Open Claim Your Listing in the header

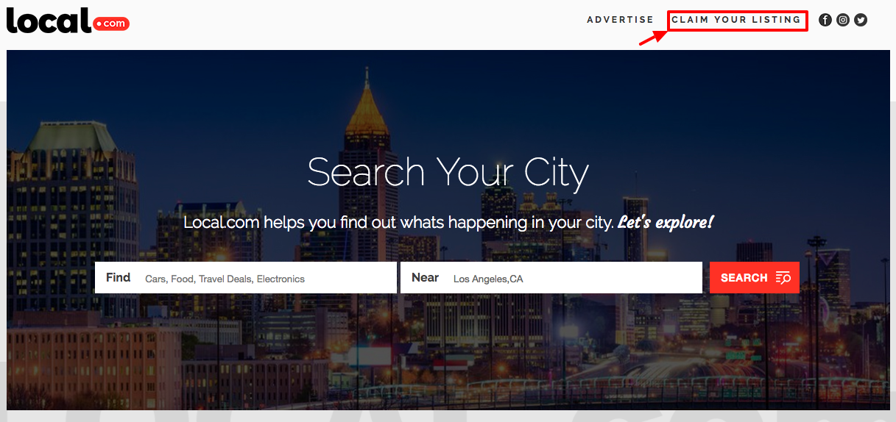736,20
